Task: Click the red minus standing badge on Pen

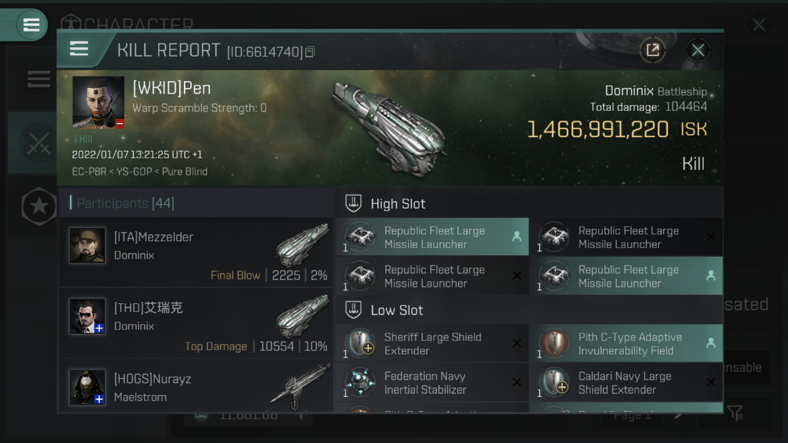Action: coord(120,123)
